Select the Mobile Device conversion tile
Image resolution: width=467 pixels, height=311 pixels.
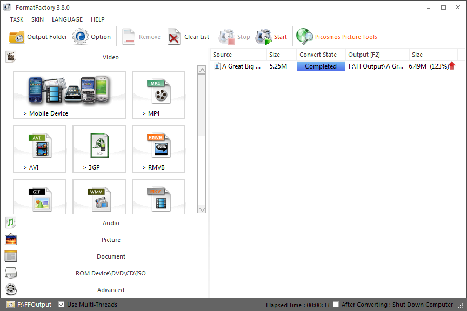point(69,94)
